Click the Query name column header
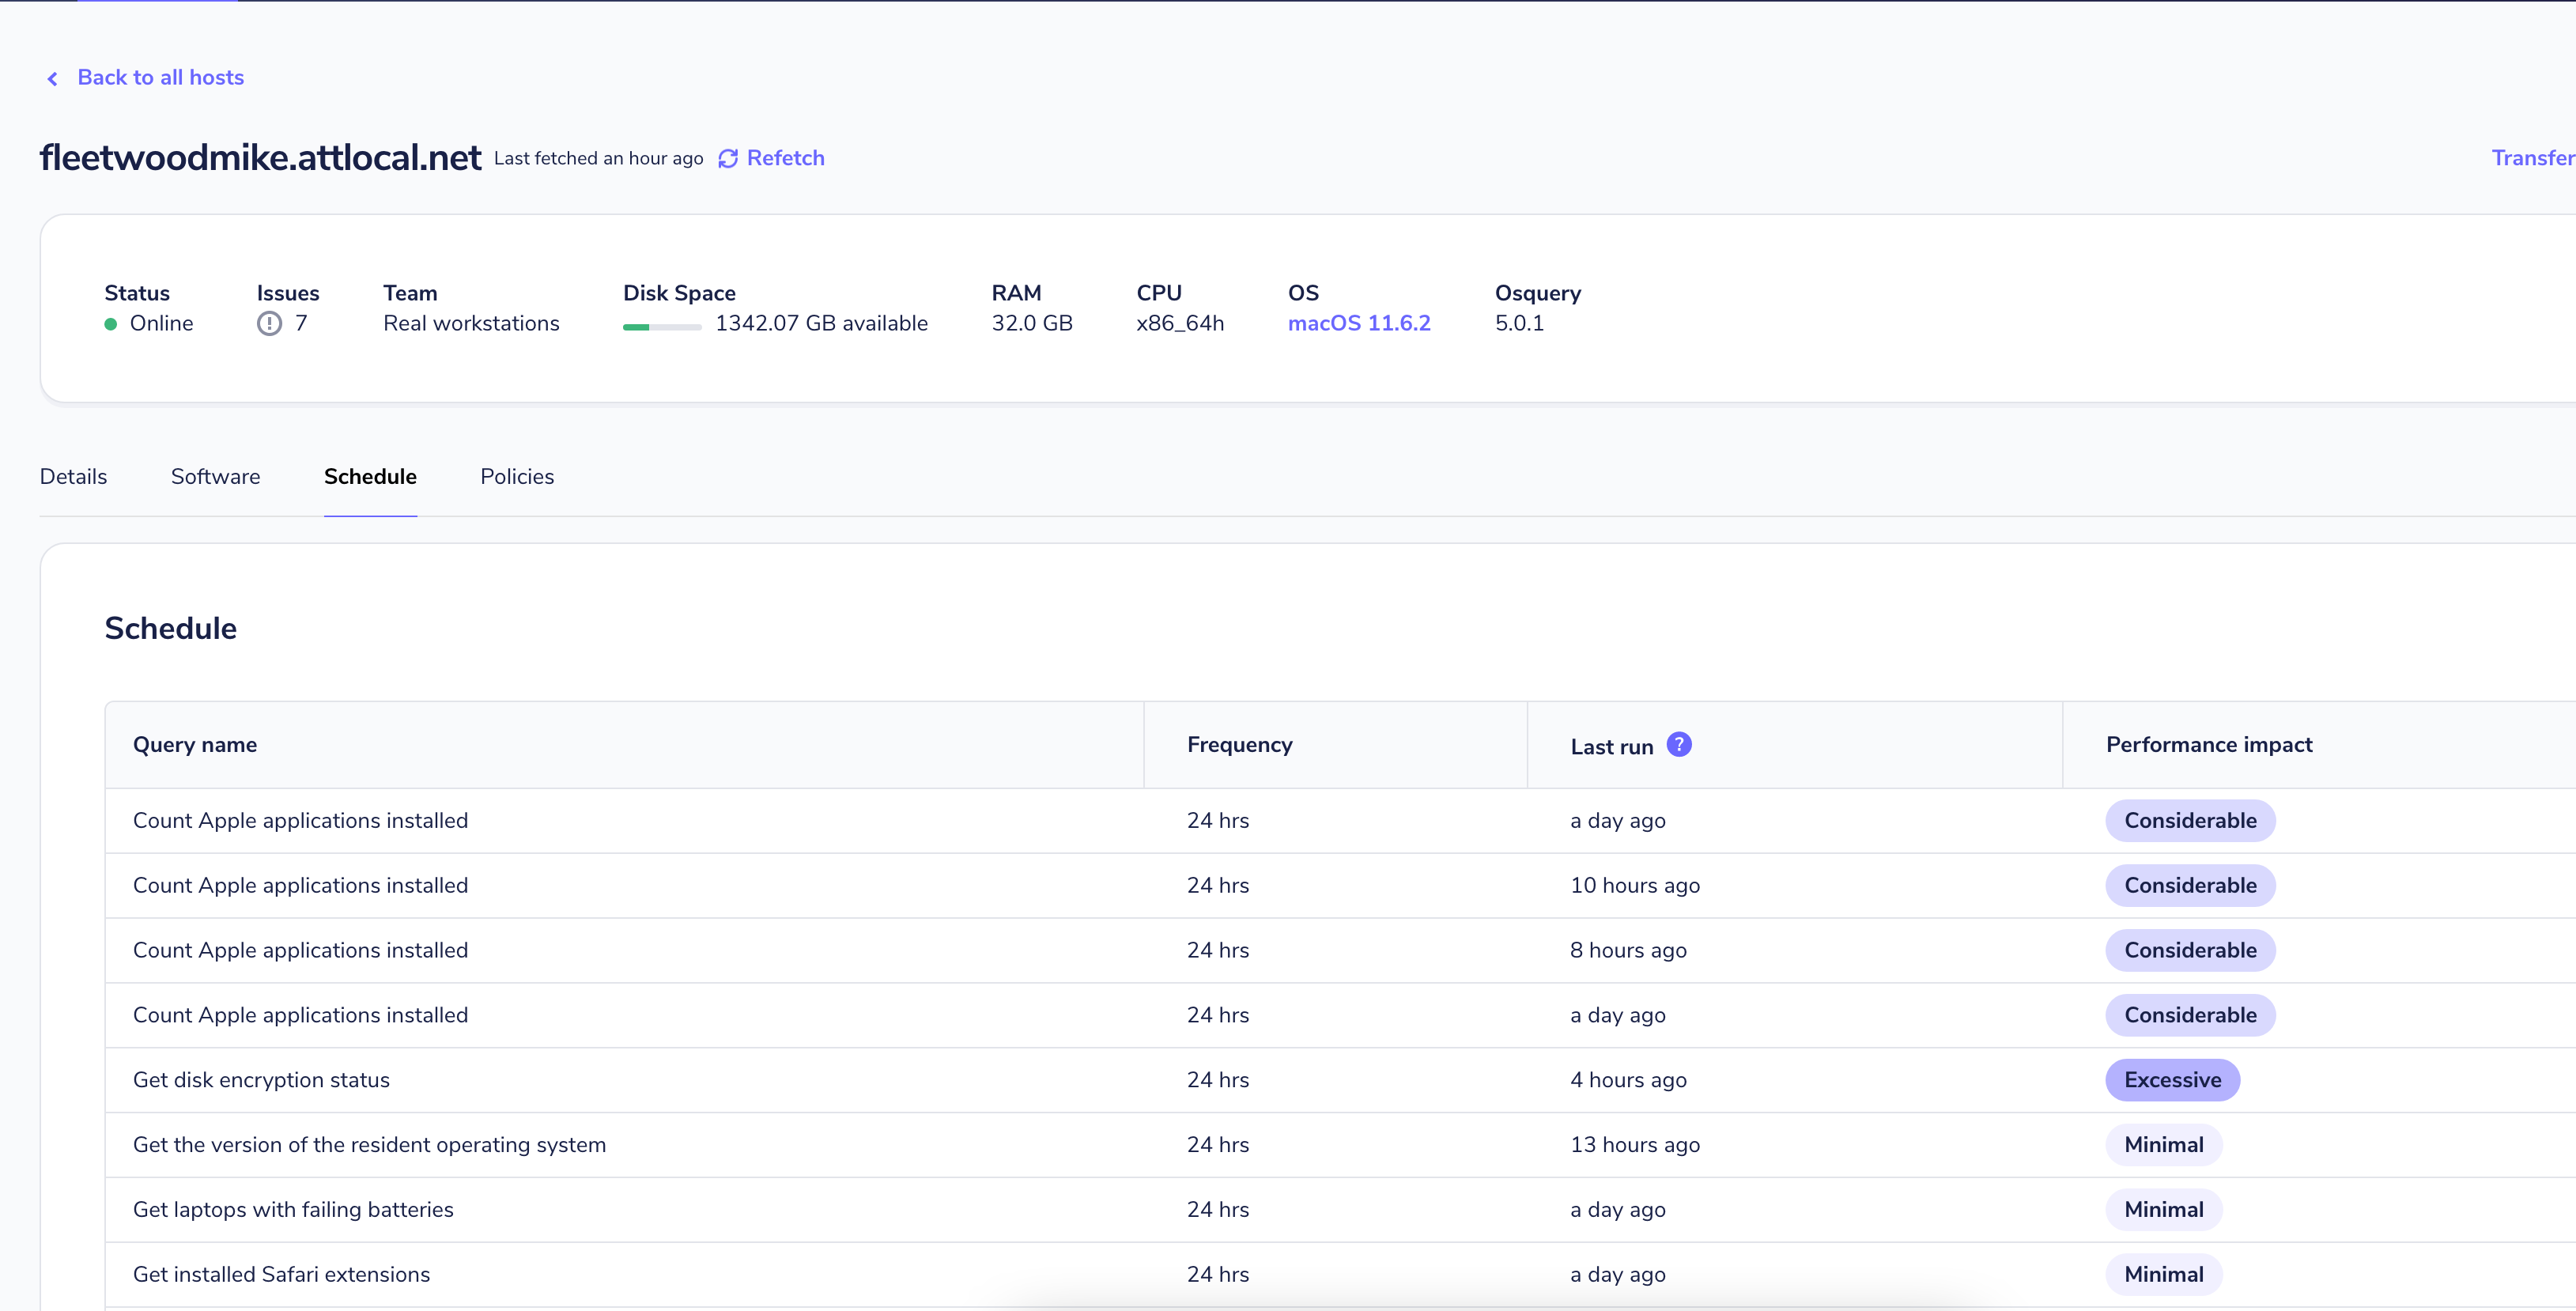The width and height of the screenshot is (2576, 1311). (x=194, y=744)
